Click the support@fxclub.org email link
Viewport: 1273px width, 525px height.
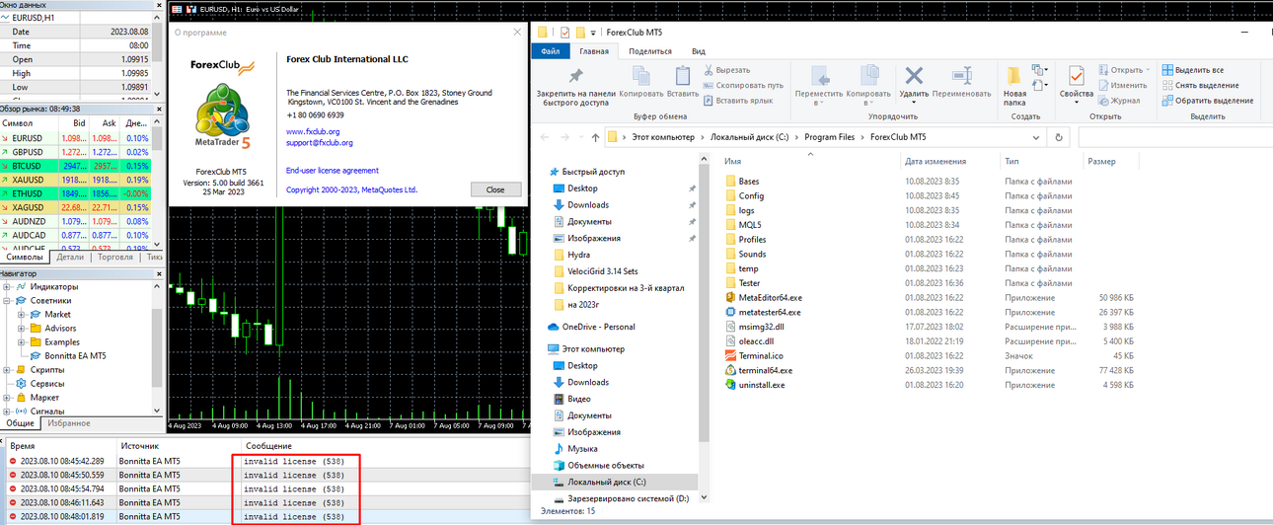(x=319, y=143)
